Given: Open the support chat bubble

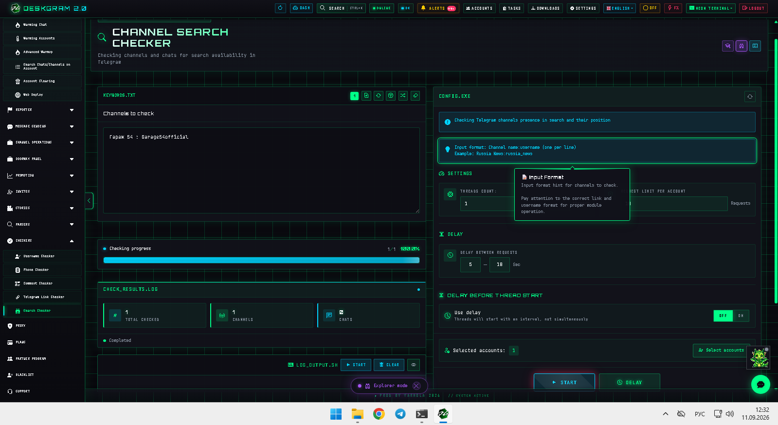Looking at the screenshot, I should pyautogui.click(x=760, y=384).
